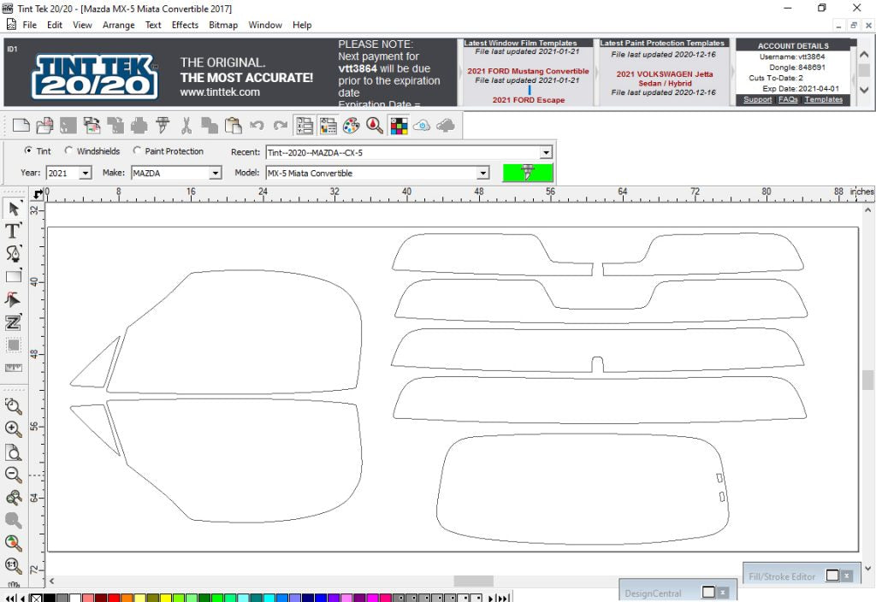Click palette scroll-to-start arrow
Screen dimensions: 876x602
coord(10,598)
